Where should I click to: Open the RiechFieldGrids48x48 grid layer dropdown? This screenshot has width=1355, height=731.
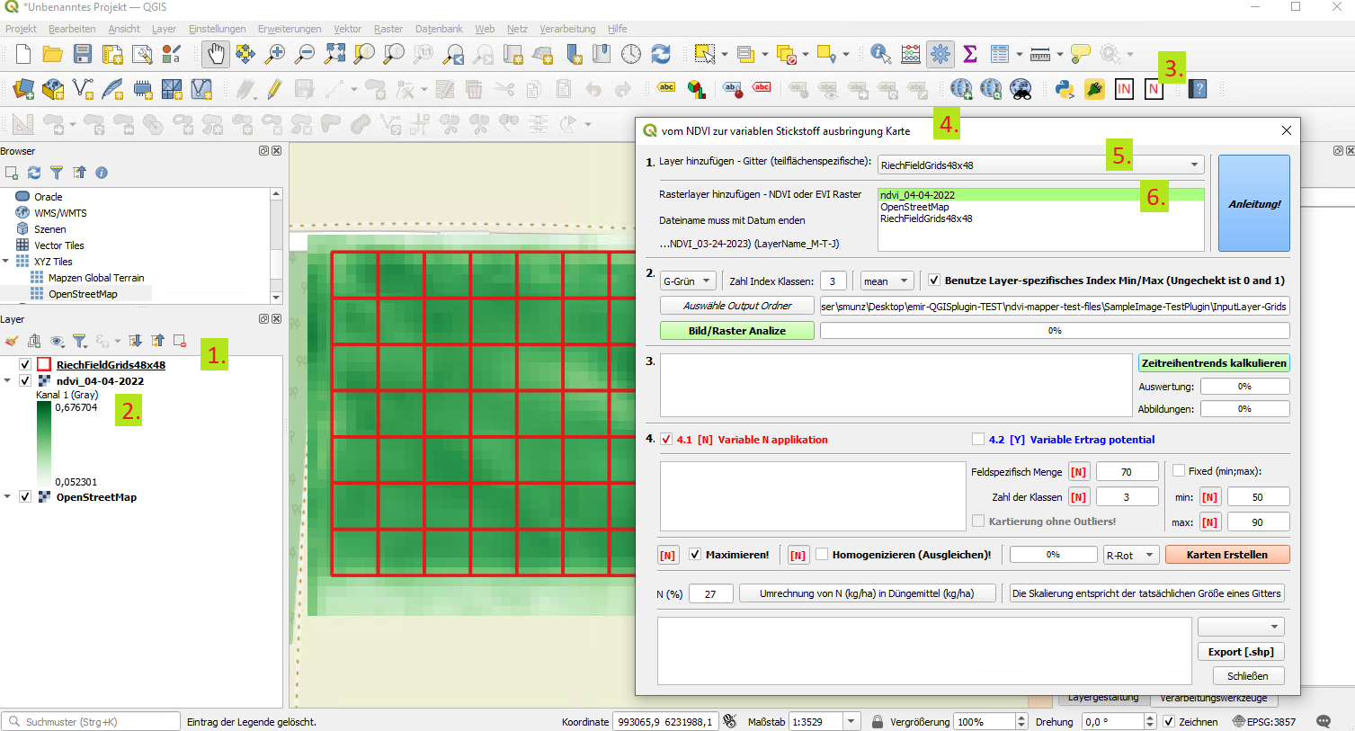click(x=1040, y=165)
